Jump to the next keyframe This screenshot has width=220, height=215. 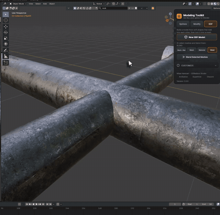40,204
